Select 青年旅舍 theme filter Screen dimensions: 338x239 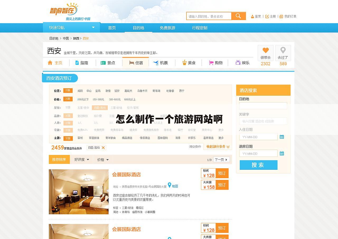(110, 138)
